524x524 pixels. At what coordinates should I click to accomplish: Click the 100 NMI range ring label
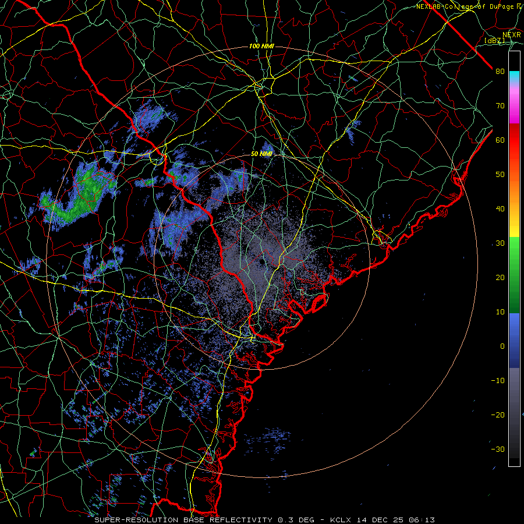[261, 46]
